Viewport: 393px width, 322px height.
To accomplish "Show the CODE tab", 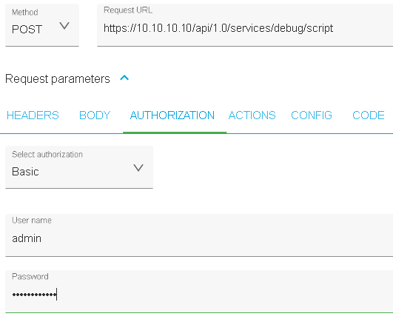I will point(369,115).
